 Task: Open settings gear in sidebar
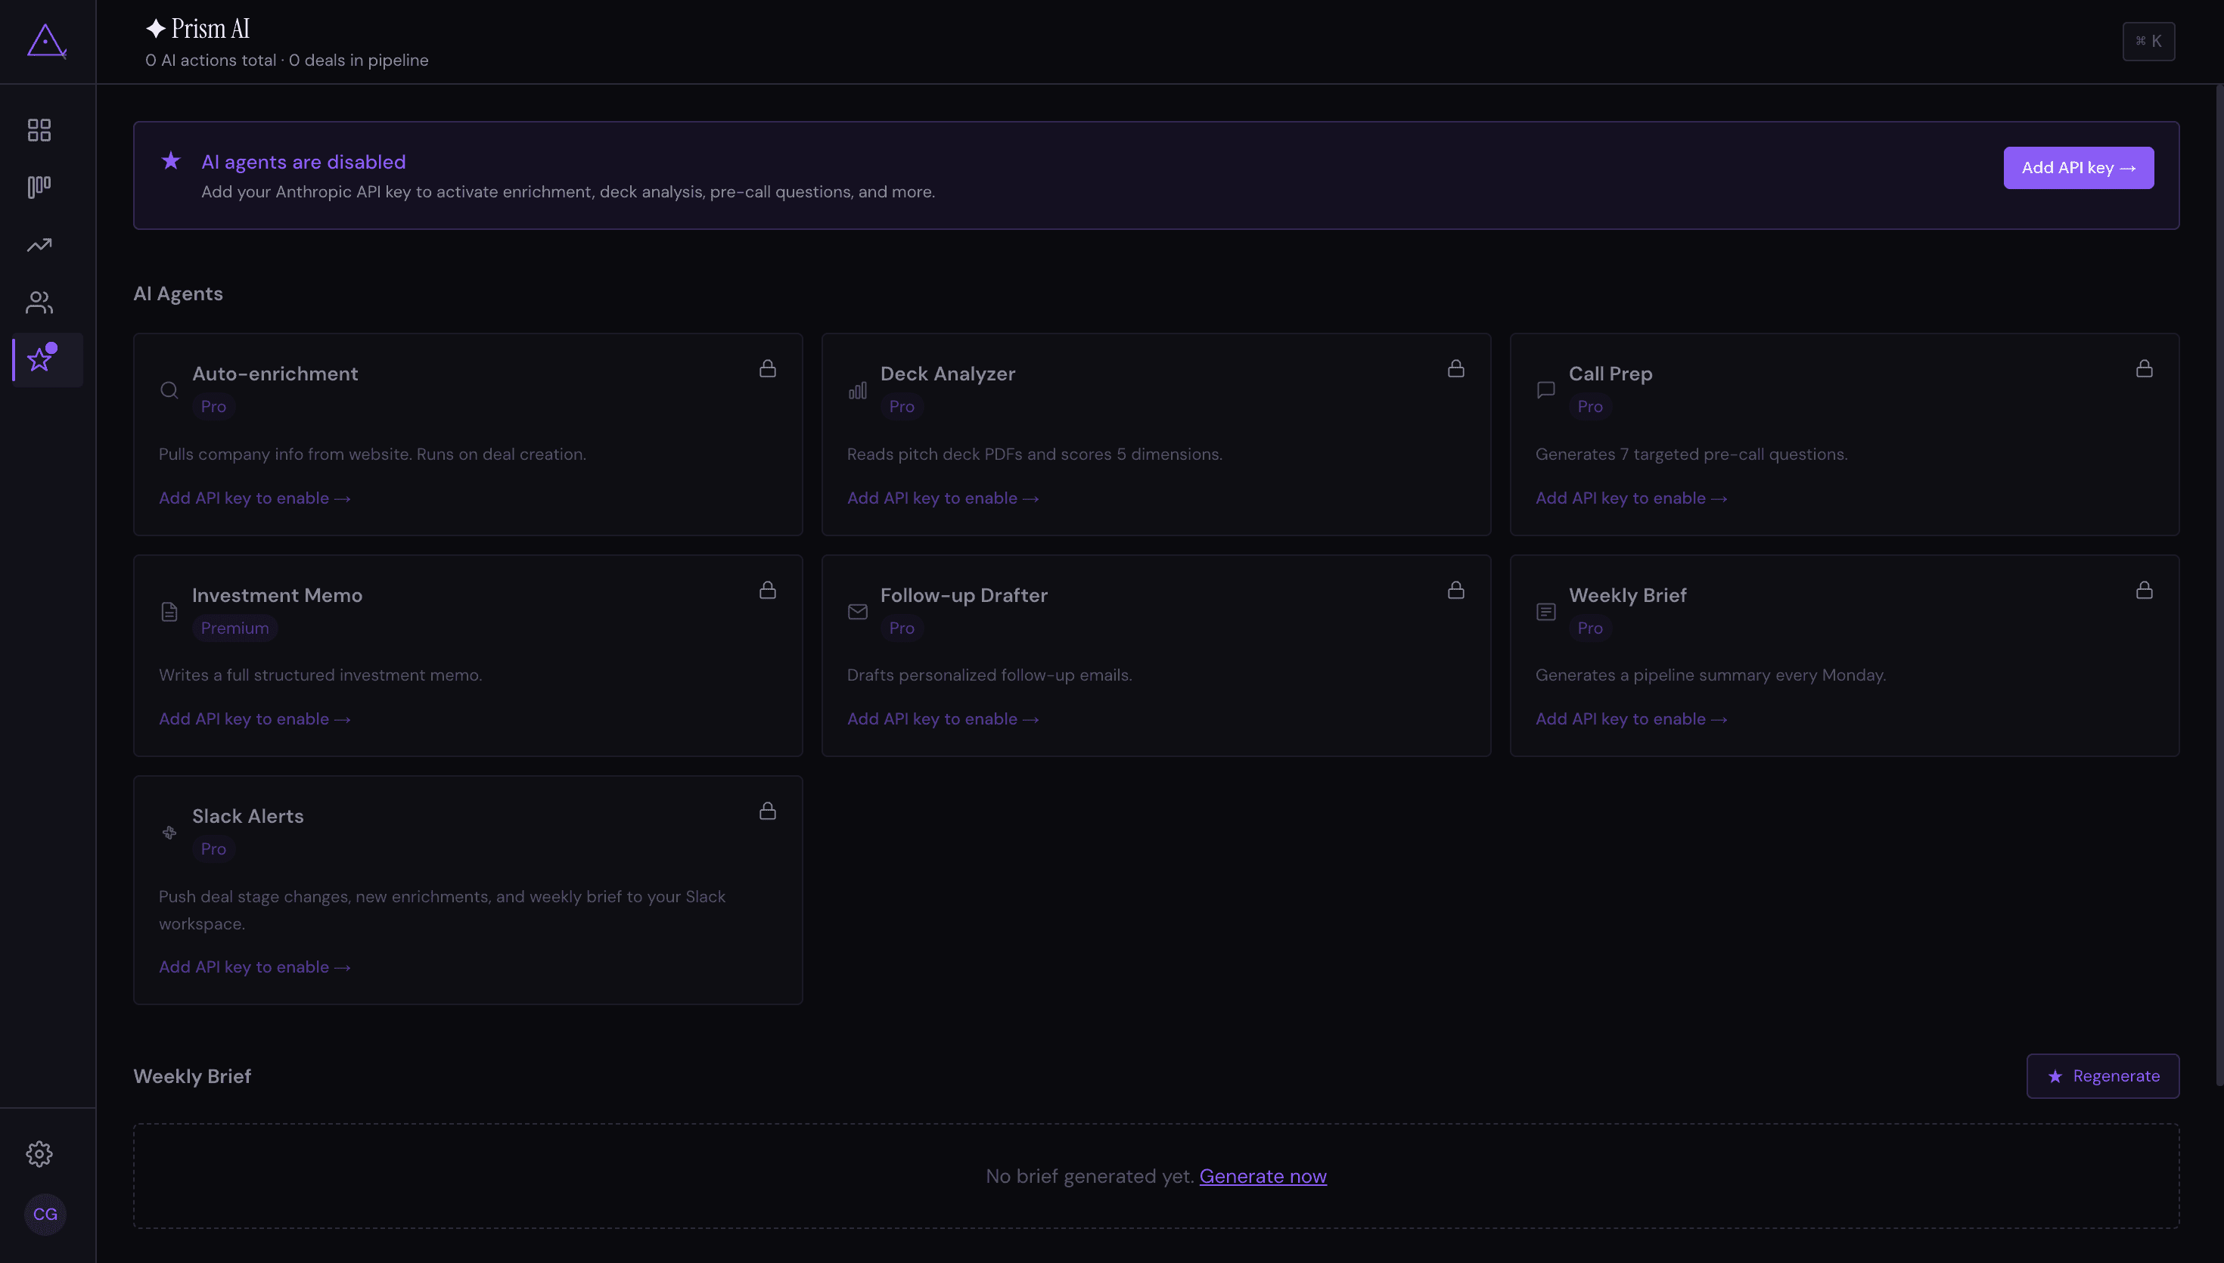coord(39,1153)
